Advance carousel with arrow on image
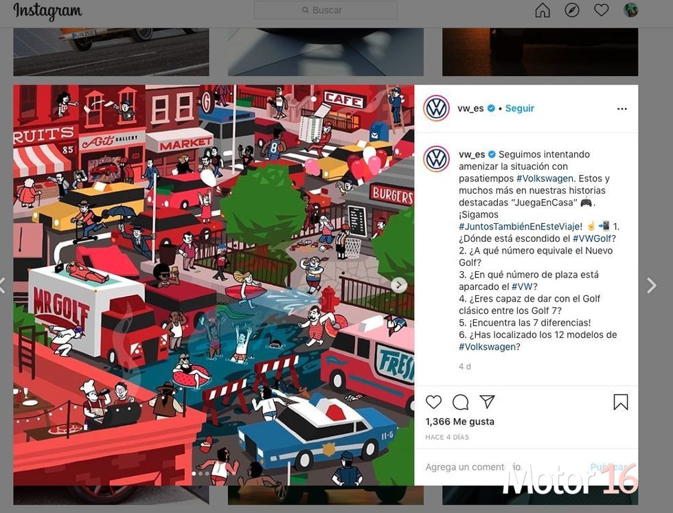Viewport: 673px width, 513px height. coord(399,285)
